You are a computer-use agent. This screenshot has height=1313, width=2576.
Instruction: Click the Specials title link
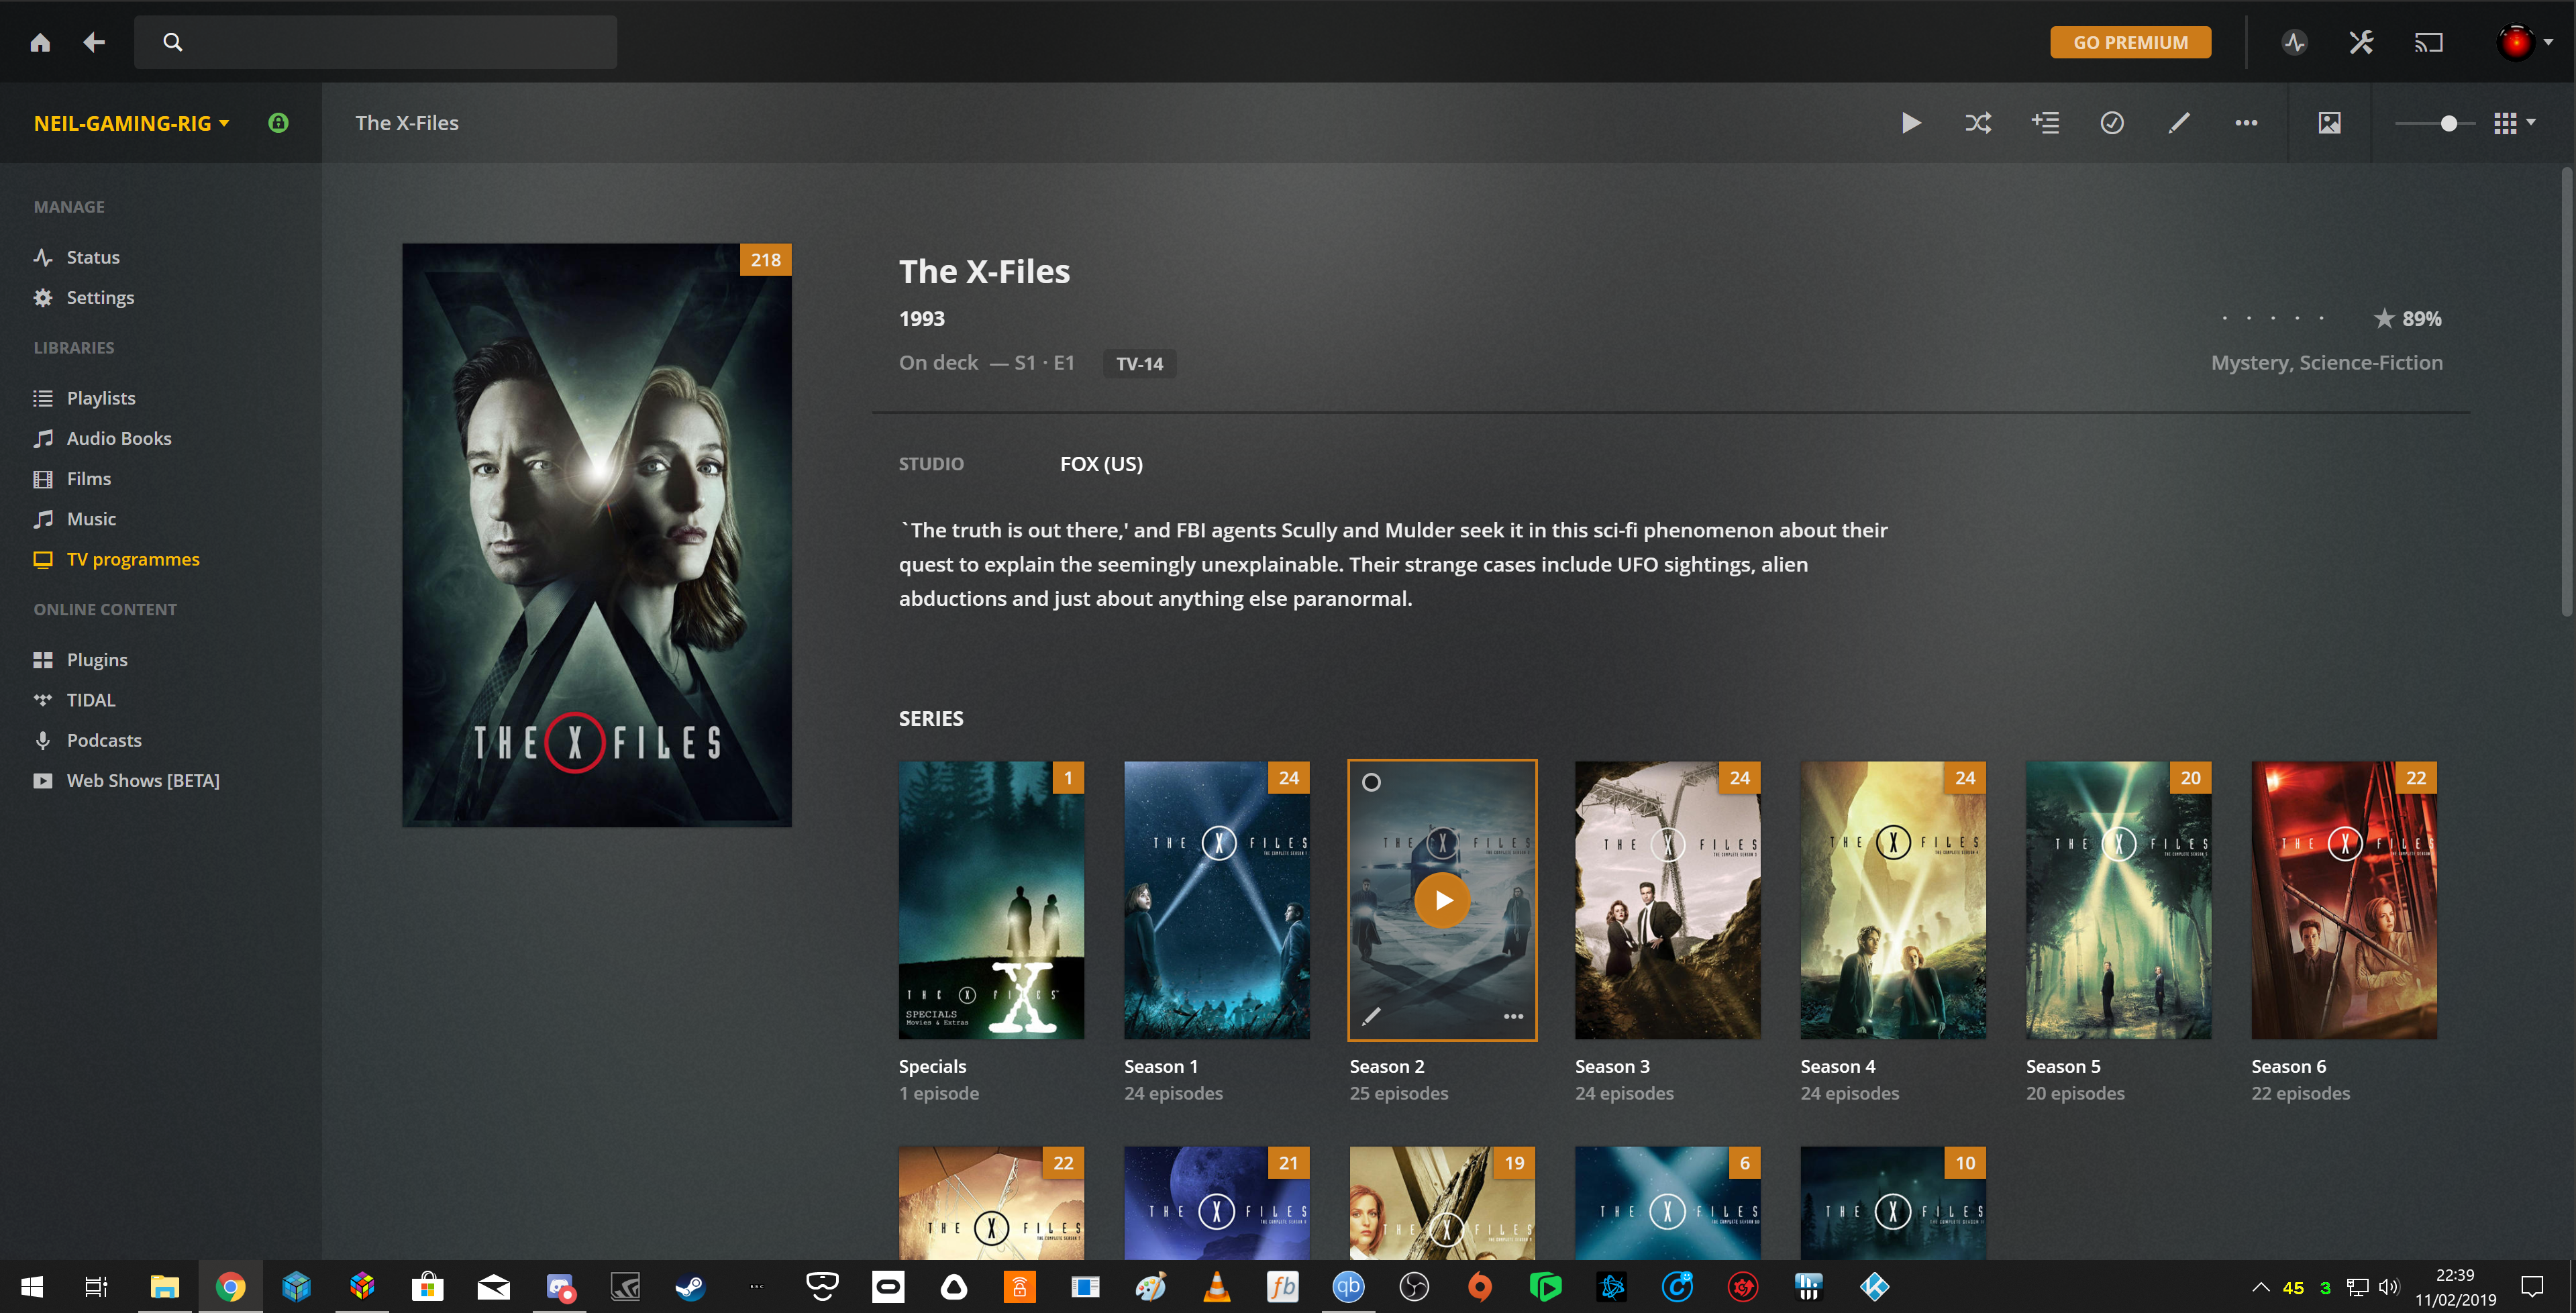point(932,1066)
